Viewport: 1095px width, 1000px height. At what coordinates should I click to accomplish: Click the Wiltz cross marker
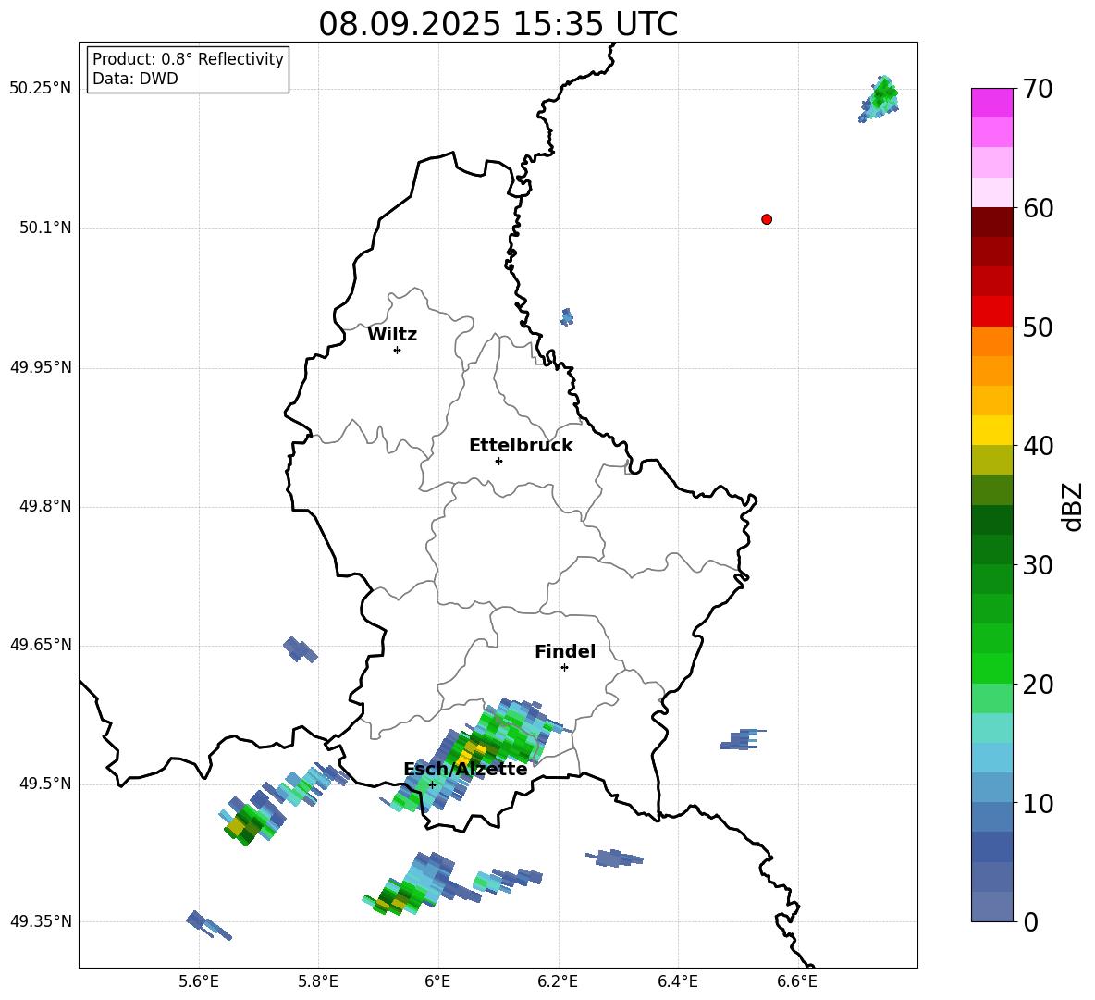[397, 350]
